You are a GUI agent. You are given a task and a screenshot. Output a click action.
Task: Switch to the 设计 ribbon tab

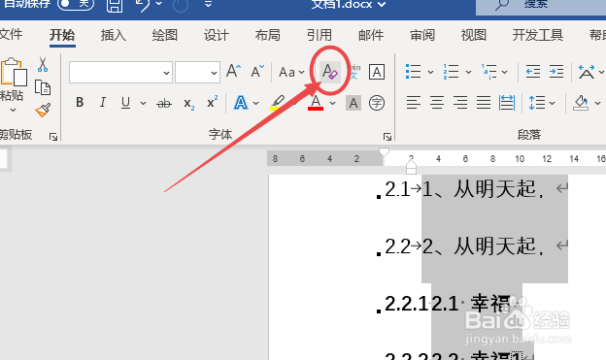coord(217,35)
